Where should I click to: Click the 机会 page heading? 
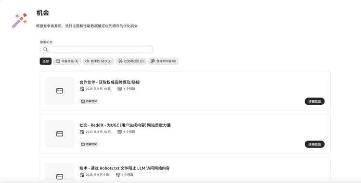(x=42, y=12)
